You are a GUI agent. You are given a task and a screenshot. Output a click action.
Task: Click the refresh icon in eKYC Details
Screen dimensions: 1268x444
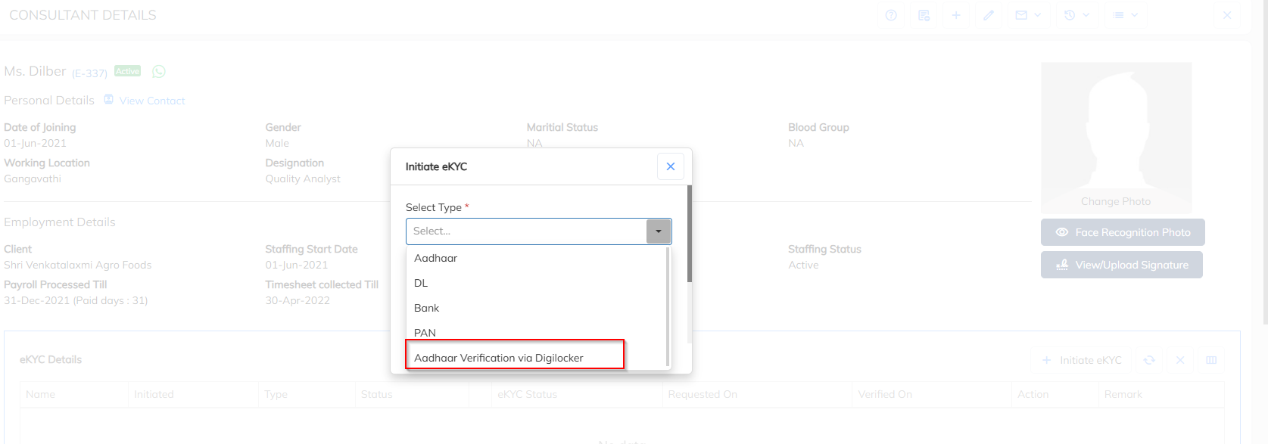1149,360
